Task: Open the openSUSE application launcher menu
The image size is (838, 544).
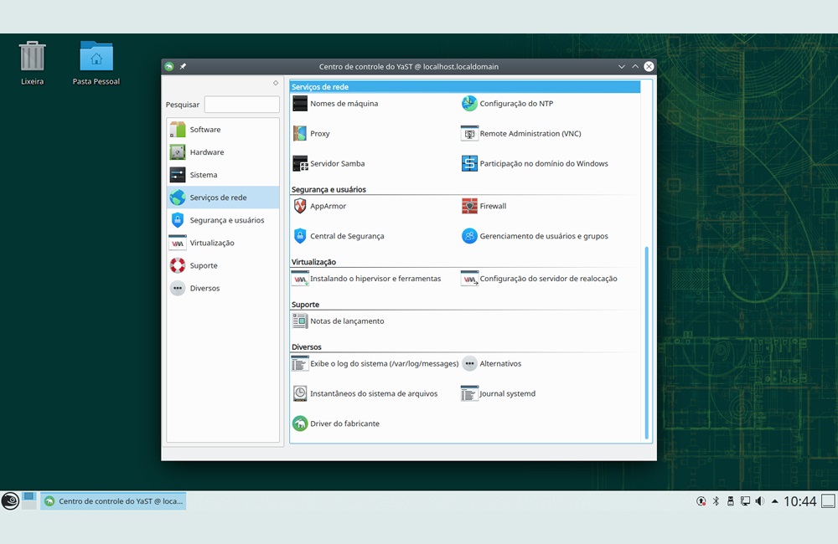Action: click(10, 501)
